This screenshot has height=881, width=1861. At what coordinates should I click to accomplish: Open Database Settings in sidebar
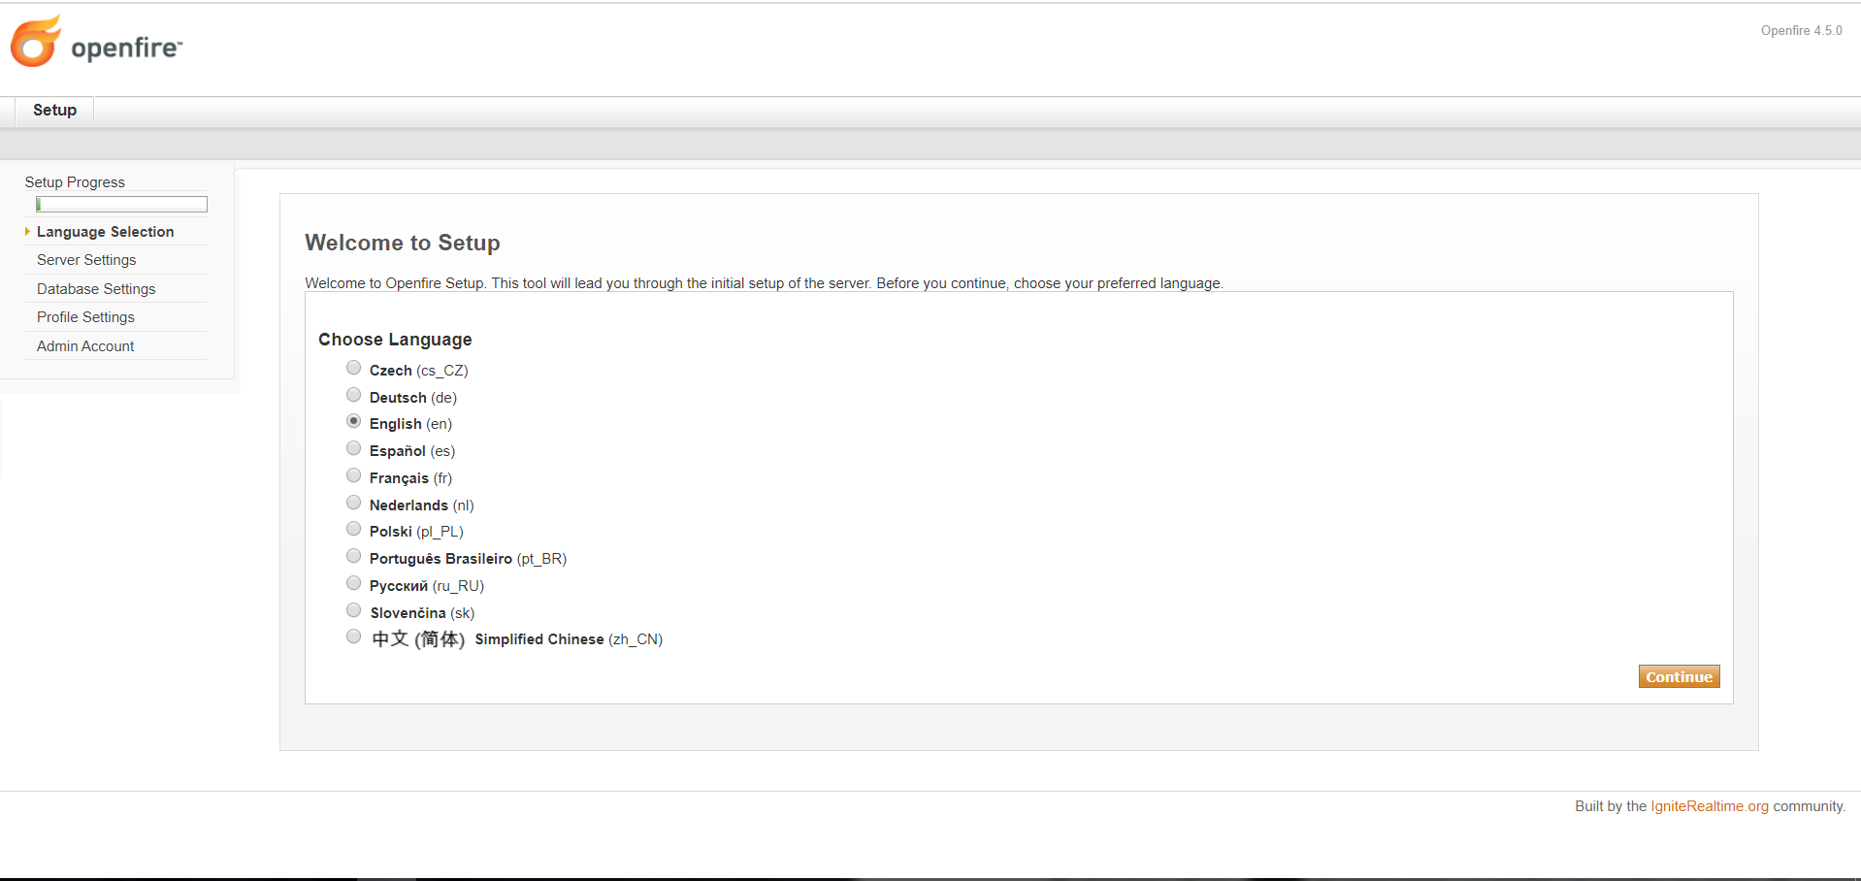tap(96, 289)
